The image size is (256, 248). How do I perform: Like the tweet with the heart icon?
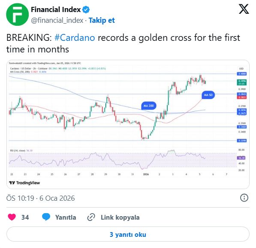tap(12, 217)
